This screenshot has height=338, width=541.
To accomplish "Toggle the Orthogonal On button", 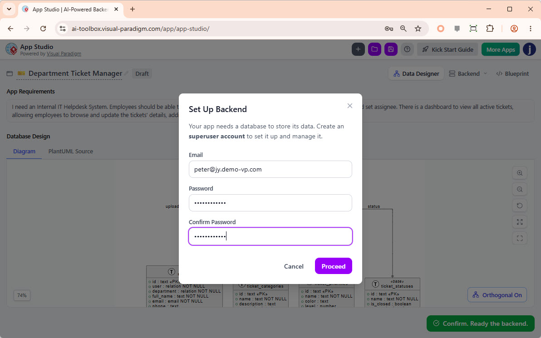I will click(x=497, y=295).
